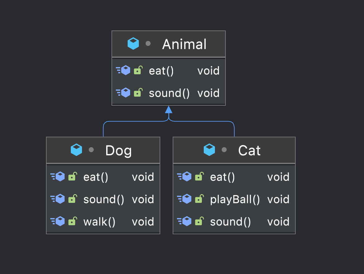364x274 pixels.
Task: Click the Dog class cube icon
Action: (76, 150)
